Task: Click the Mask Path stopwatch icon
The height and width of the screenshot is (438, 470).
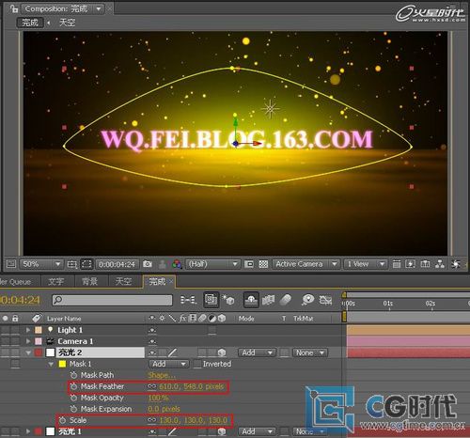Action: pos(73,375)
